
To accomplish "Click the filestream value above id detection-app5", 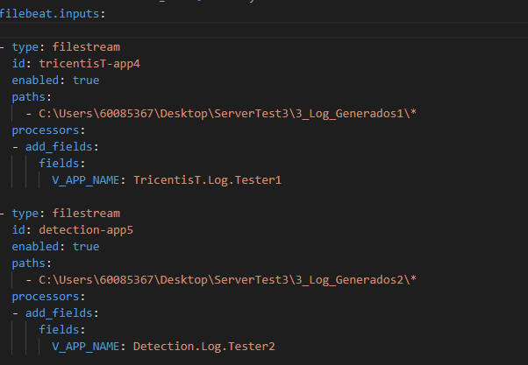I will coord(86,213).
